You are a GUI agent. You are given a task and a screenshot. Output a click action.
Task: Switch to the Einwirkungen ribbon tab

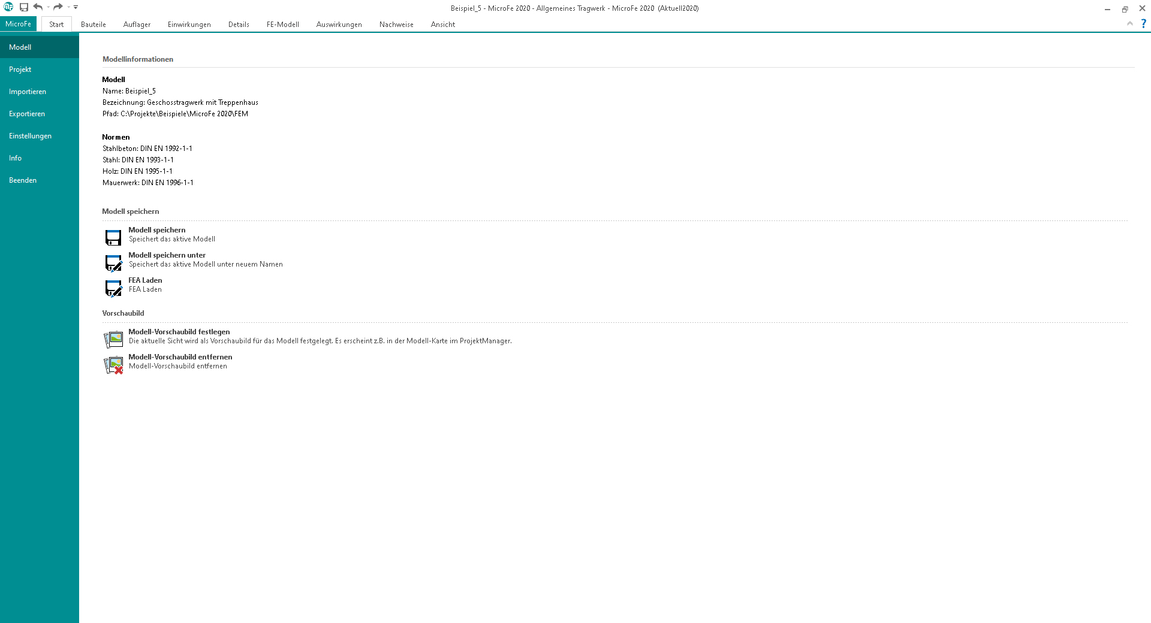189,25
